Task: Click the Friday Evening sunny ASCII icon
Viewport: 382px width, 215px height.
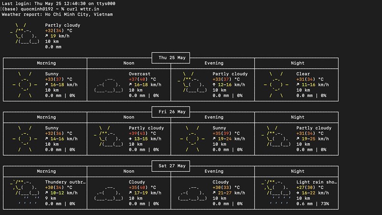Action: pos(192,139)
